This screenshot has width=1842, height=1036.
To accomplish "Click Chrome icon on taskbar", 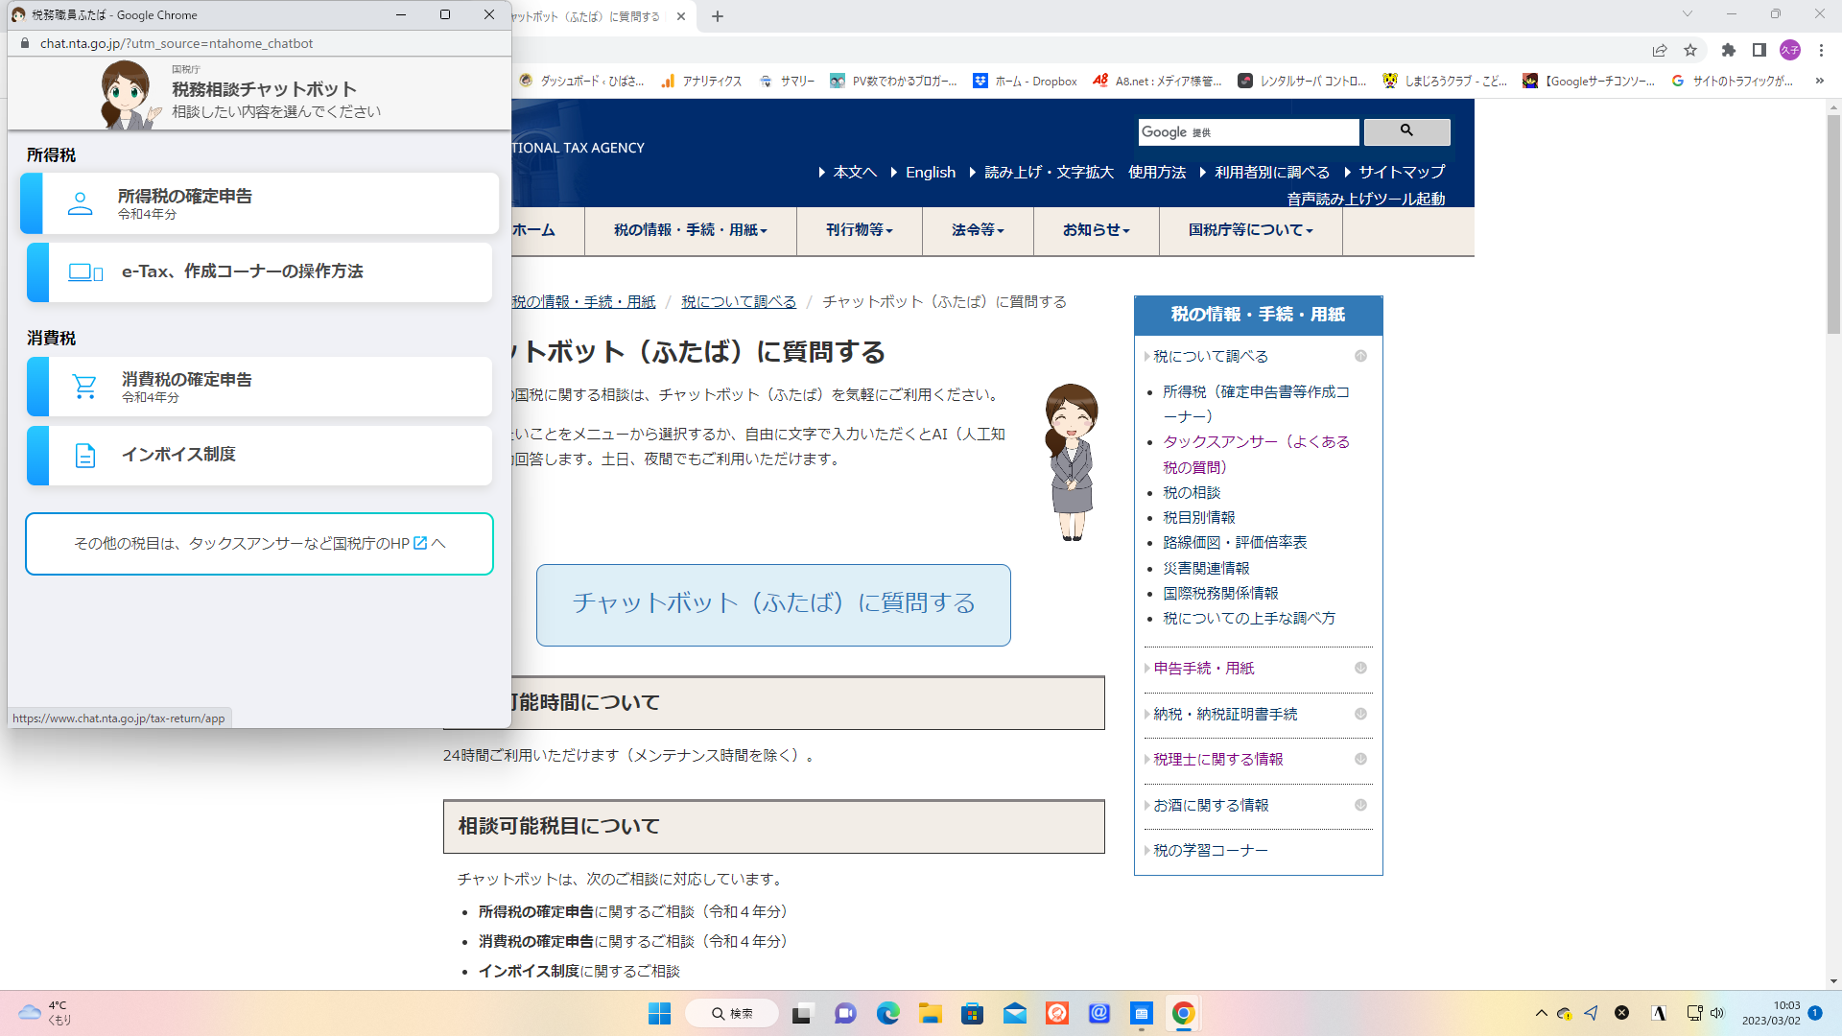I will point(1183,1013).
